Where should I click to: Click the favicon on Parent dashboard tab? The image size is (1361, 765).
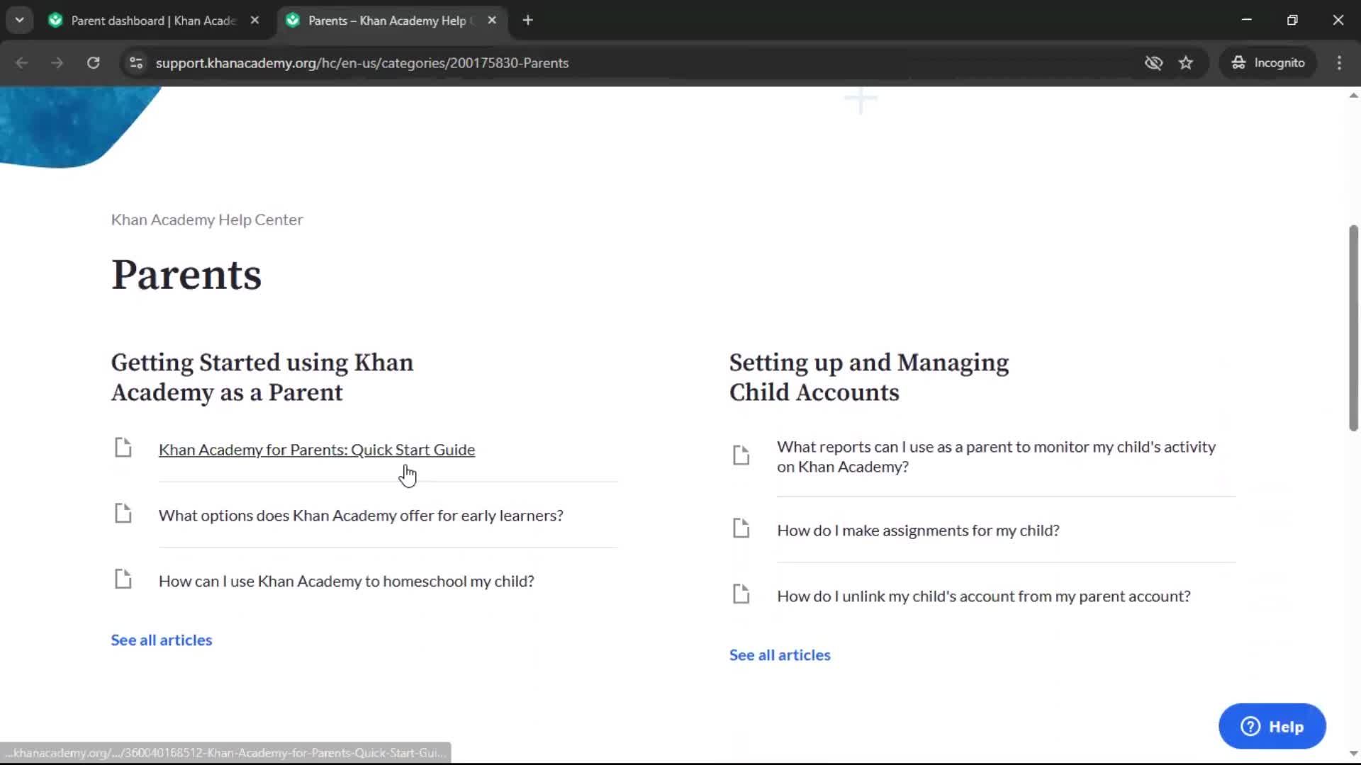[55, 21]
